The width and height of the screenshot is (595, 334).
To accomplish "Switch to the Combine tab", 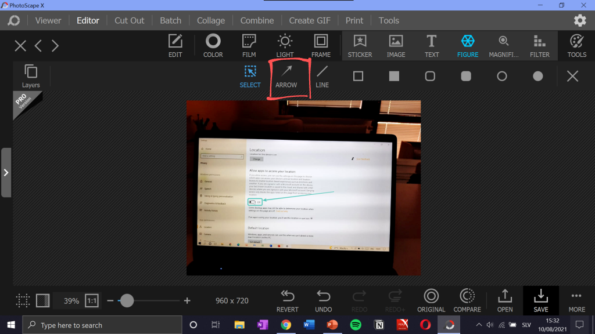I will (257, 20).
